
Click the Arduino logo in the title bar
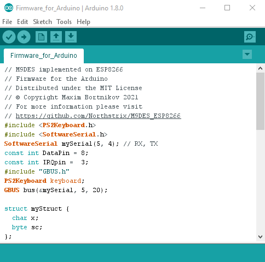click(x=9, y=8)
